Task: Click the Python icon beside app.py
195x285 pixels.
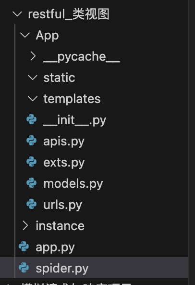Action: [x=24, y=246]
